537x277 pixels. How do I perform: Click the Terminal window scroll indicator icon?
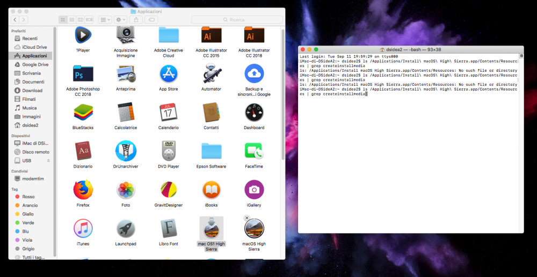pyautogui.click(x=521, y=56)
